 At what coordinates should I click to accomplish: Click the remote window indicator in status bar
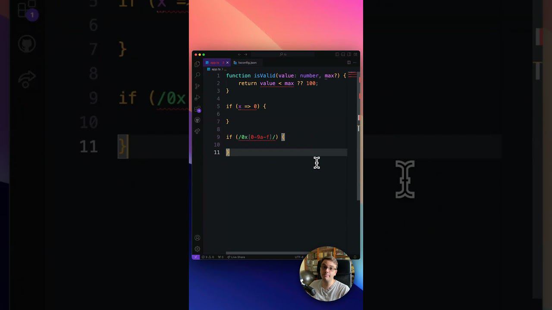click(x=195, y=257)
